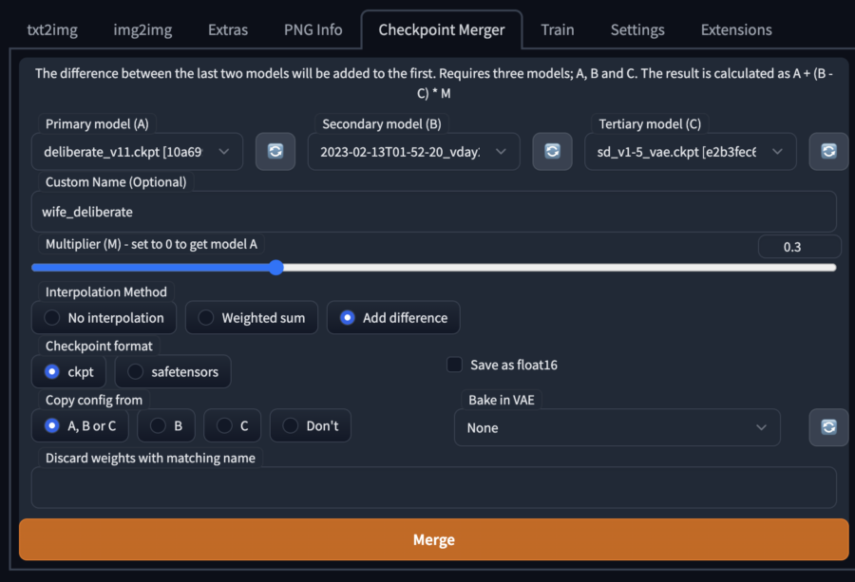Switch to the txt2img tab
Image resolution: width=855 pixels, height=582 pixels.
52,29
